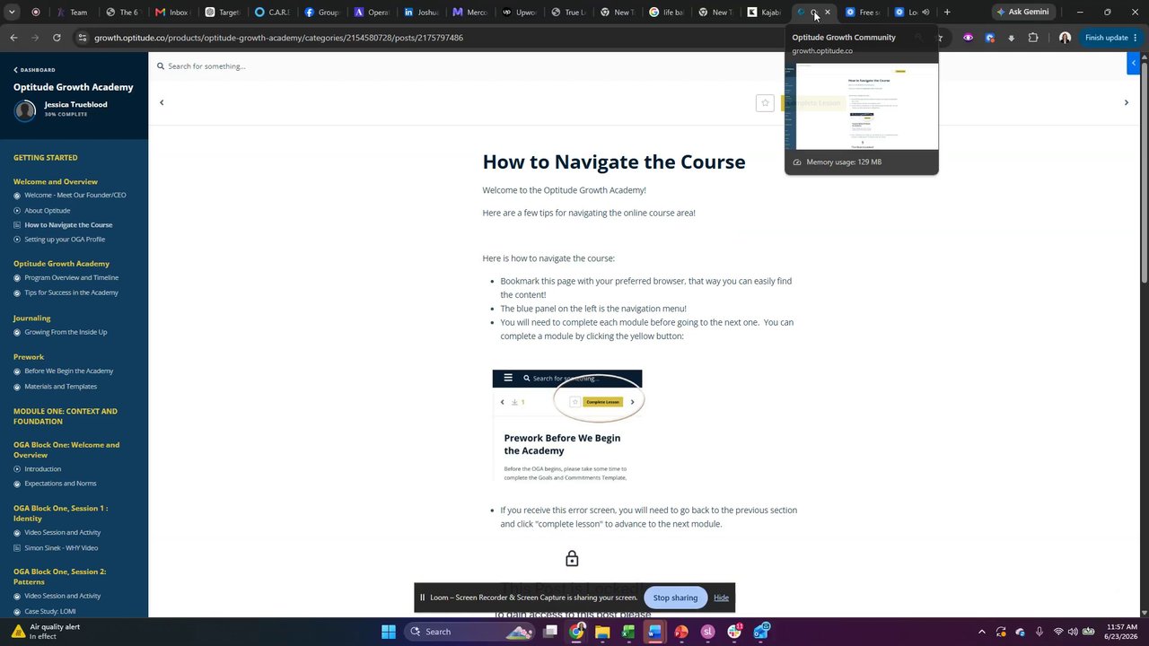View site information icon beside the URL
Image resolution: width=1149 pixels, height=646 pixels.
(x=82, y=38)
